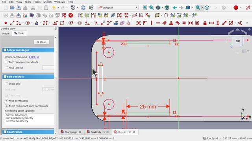The height and width of the screenshot is (141, 252).
Task: Click the red Record macro icon
Action: 236,8
